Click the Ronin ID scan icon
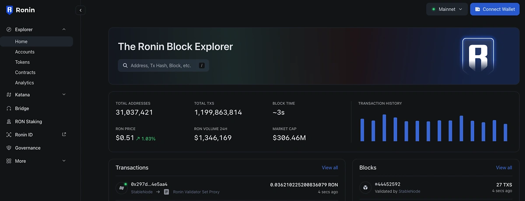525x201 pixels. 9,134
